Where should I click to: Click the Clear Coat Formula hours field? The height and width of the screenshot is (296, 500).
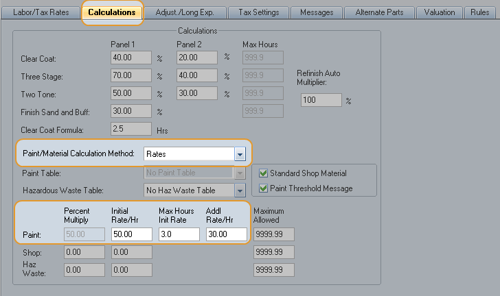tap(130, 129)
